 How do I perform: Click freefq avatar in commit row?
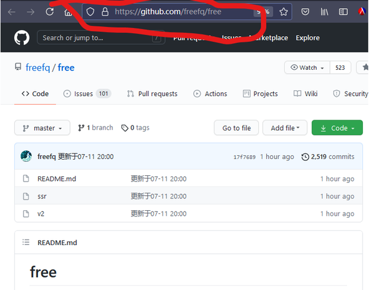point(26,157)
